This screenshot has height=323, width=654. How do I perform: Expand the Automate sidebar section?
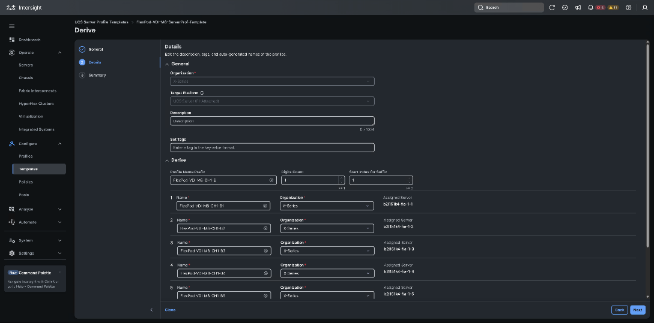(x=59, y=222)
